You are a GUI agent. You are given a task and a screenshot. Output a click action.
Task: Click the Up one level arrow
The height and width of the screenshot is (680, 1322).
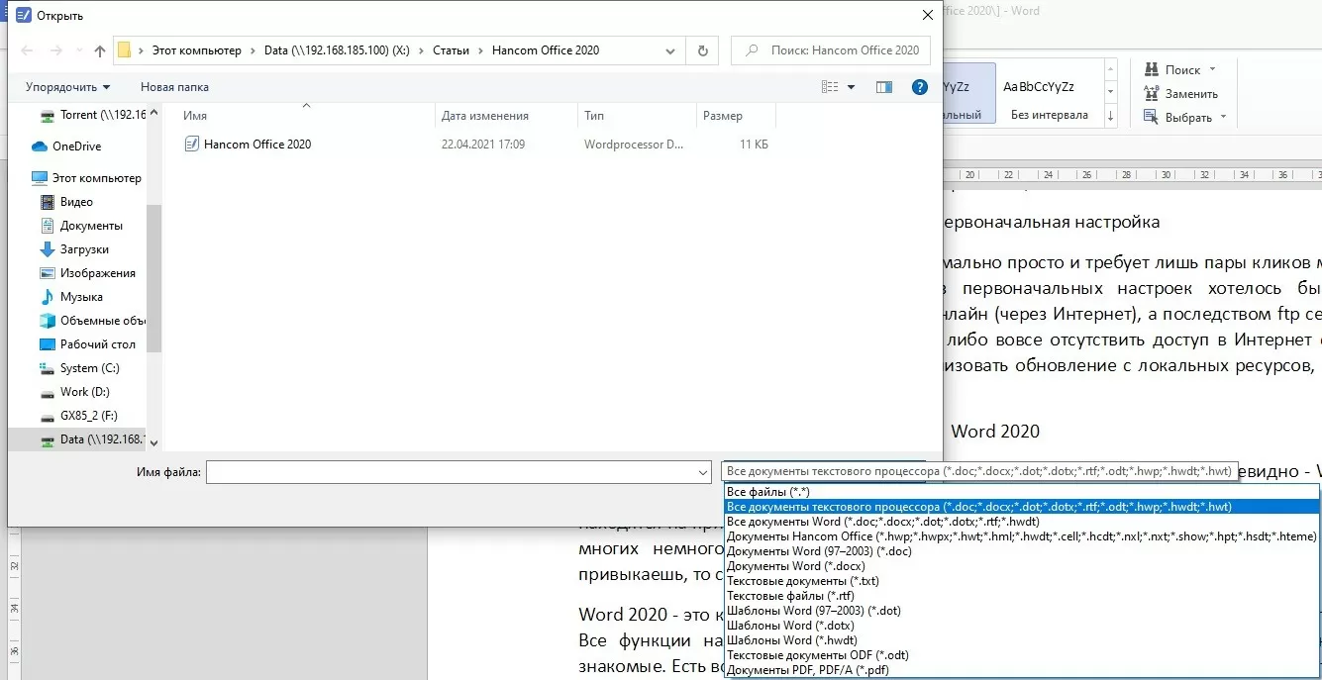click(100, 50)
